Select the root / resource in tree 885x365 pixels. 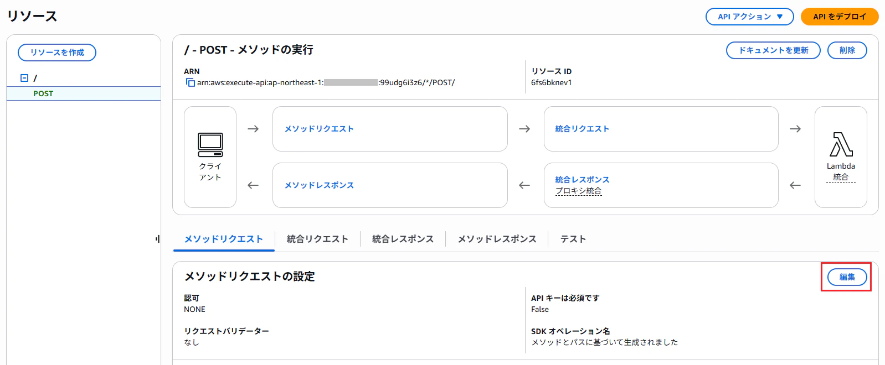click(35, 78)
